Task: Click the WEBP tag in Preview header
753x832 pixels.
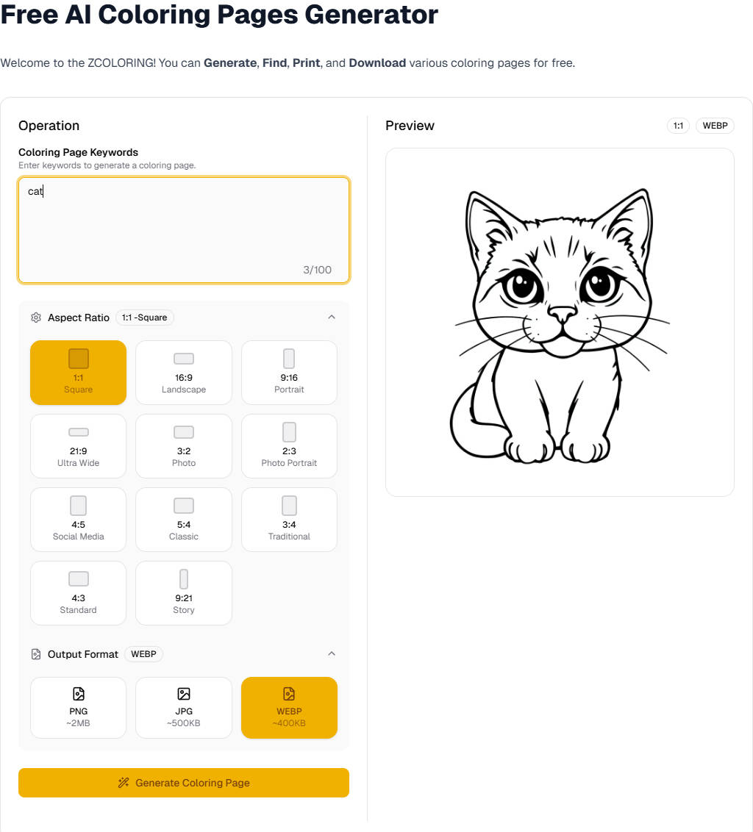Action: pos(715,126)
